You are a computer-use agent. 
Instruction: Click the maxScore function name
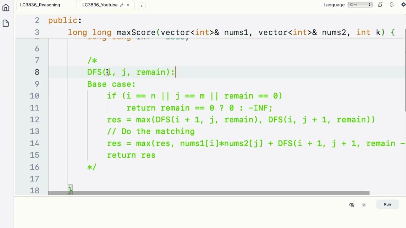point(136,32)
